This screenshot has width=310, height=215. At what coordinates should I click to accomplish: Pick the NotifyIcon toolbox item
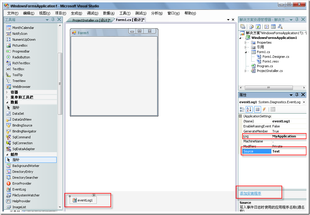(x=20, y=34)
